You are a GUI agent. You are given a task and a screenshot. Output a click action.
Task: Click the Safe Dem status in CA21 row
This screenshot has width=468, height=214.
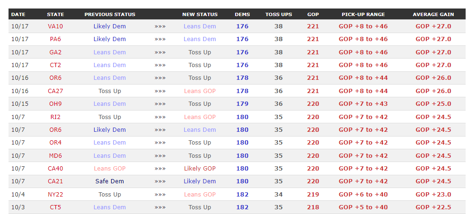pos(110,181)
